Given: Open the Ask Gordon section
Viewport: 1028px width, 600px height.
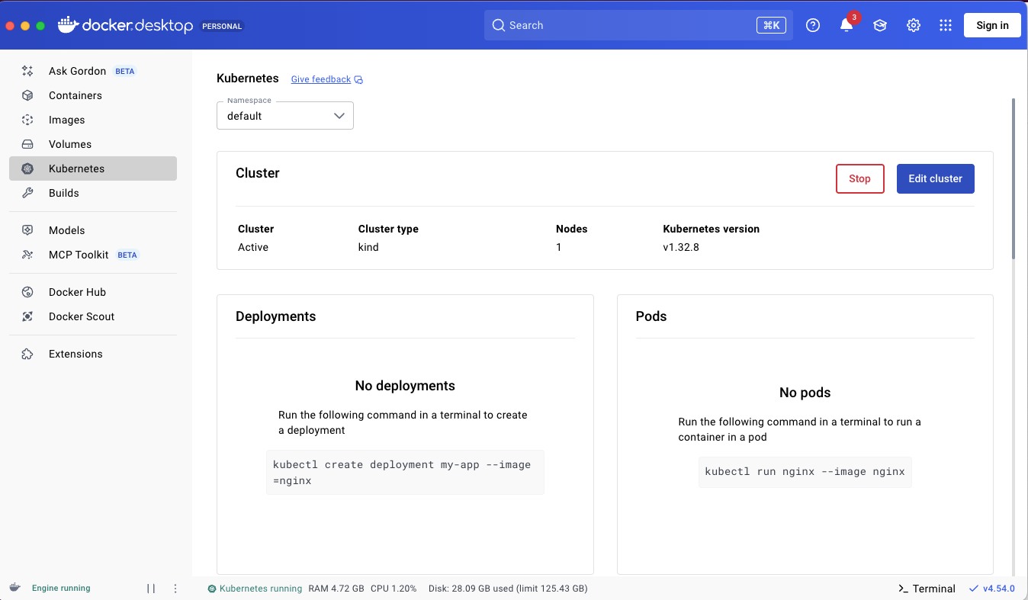Looking at the screenshot, I should [x=93, y=71].
